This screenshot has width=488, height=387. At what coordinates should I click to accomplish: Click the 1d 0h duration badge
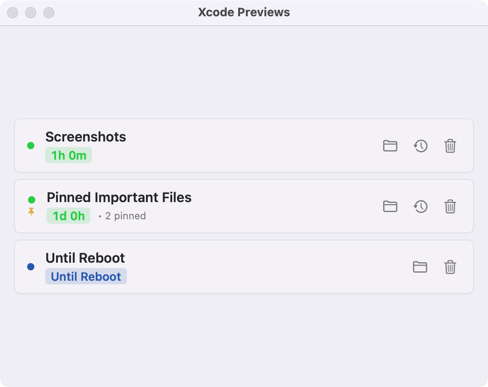pos(68,216)
